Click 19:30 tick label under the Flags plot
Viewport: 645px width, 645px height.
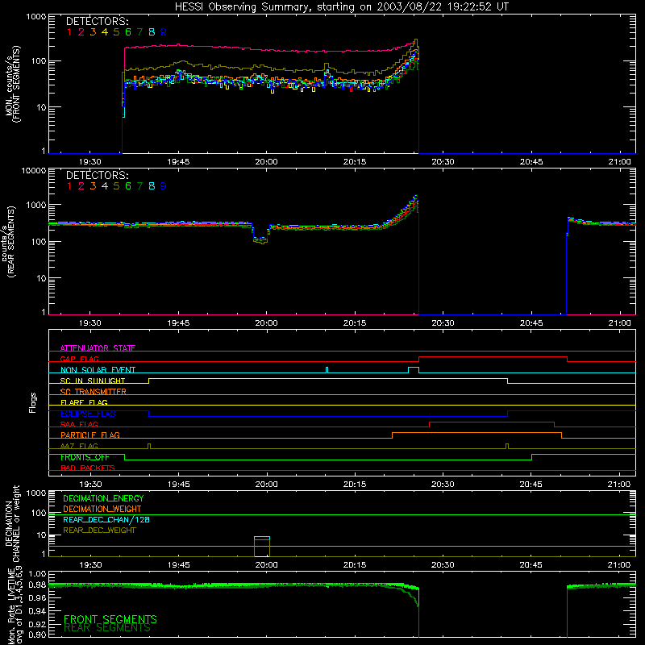pyautogui.click(x=90, y=485)
